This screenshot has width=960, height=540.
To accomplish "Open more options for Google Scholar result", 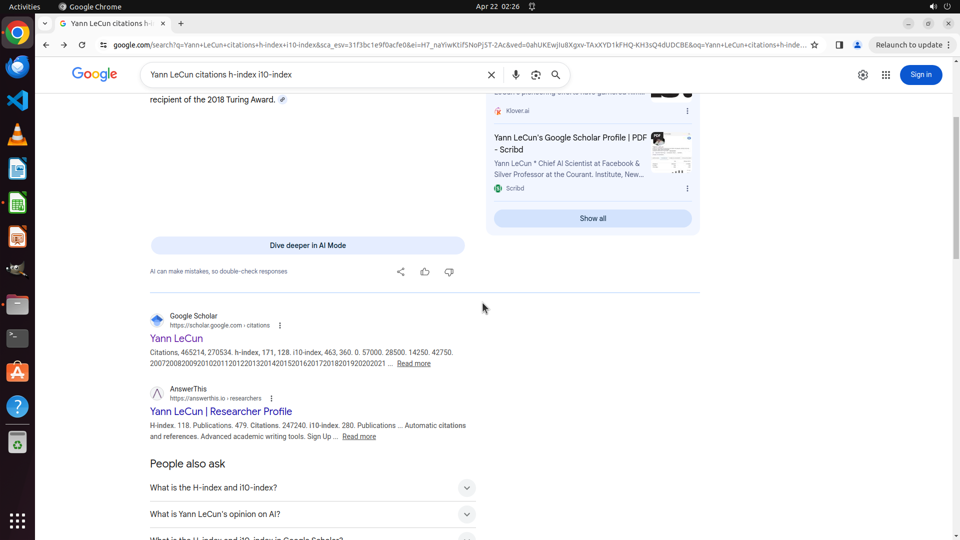I will click(279, 325).
